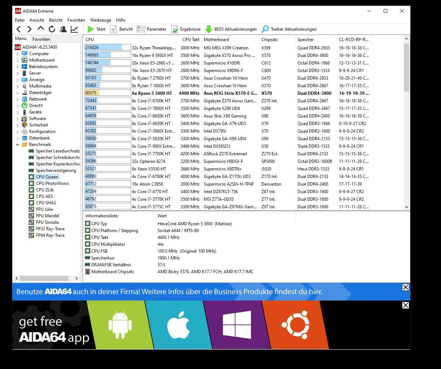Go forward with the right arrow toolbar icon
The width and height of the screenshot is (441, 369).
click(x=30, y=29)
